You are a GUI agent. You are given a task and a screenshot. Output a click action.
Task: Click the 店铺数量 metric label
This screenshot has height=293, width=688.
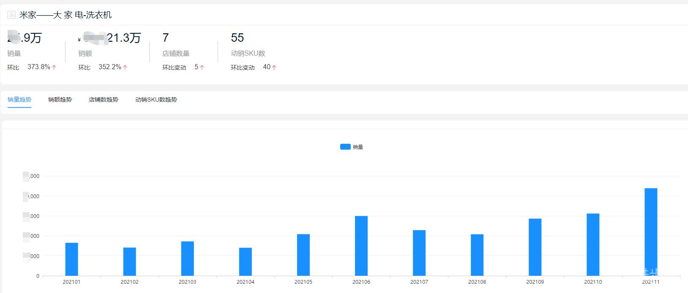pos(176,54)
